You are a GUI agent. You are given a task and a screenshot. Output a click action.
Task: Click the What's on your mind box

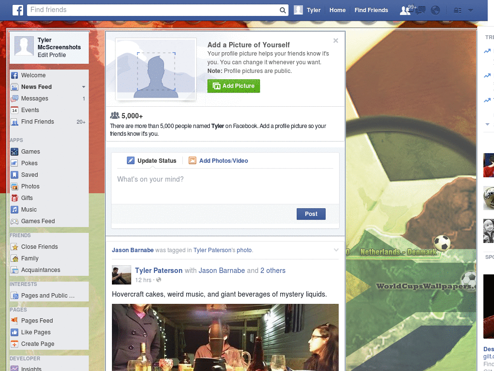coord(225,186)
